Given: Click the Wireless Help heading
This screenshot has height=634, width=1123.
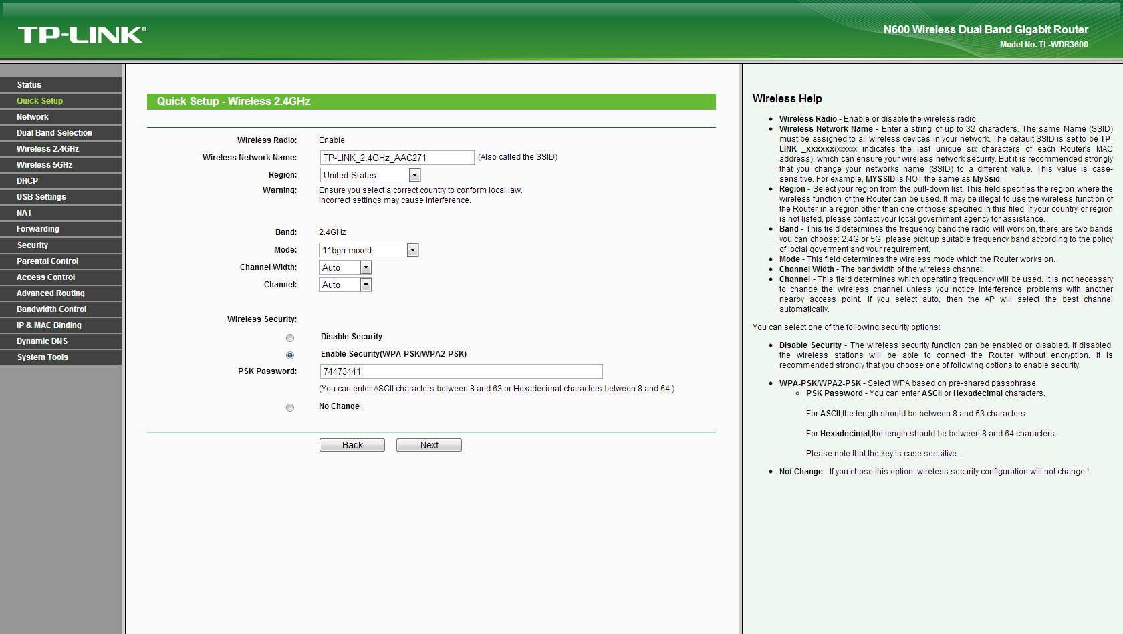Looking at the screenshot, I should pyautogui.click(x=787, y=98).
